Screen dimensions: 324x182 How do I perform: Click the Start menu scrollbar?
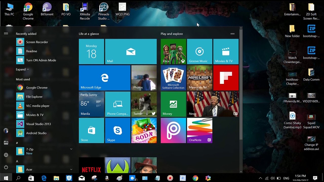pyautogui.click(x=241, y=85)
